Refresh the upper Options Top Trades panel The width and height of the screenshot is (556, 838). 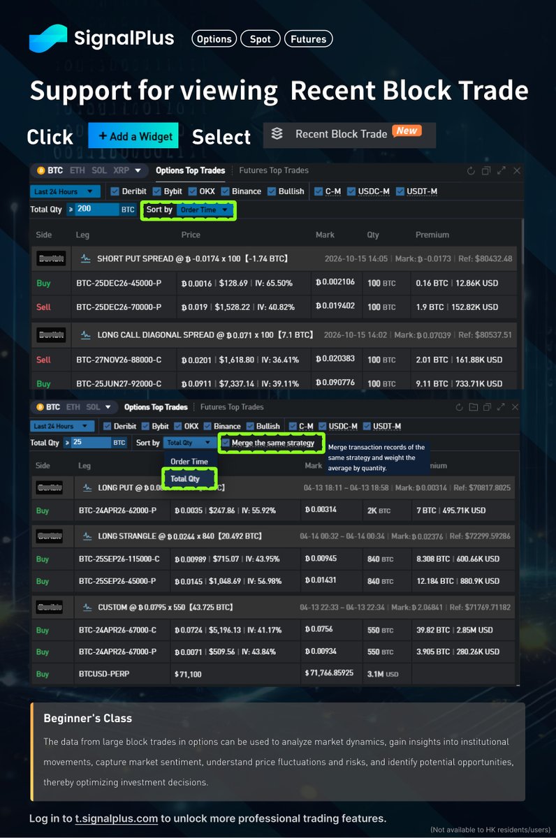(x=471, y=170)
